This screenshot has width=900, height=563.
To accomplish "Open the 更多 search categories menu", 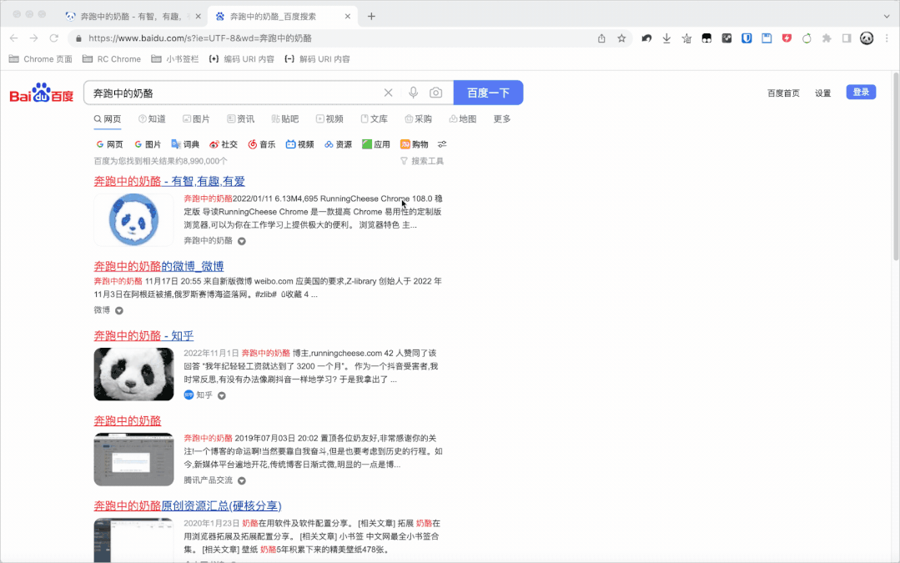I will click(502, 118).
